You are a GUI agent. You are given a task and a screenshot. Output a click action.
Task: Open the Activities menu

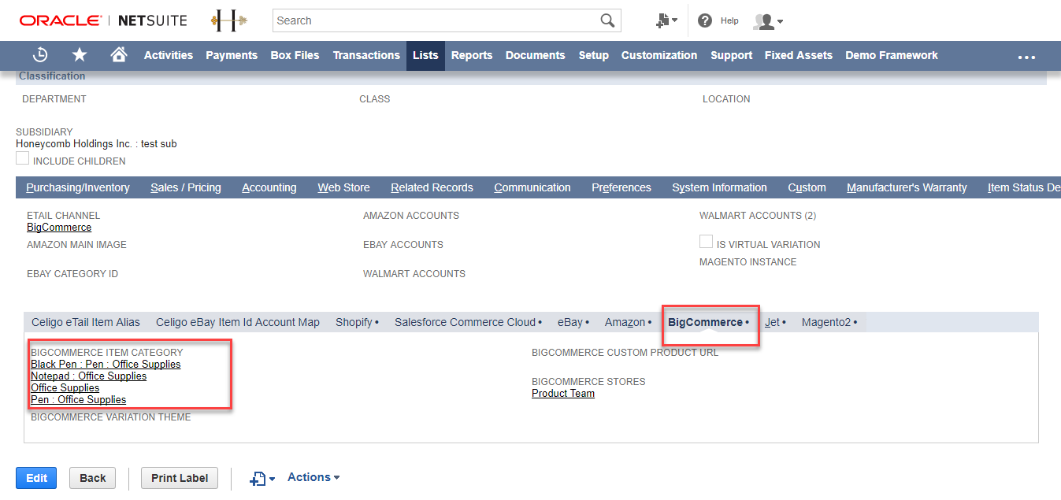coord(169,55)
